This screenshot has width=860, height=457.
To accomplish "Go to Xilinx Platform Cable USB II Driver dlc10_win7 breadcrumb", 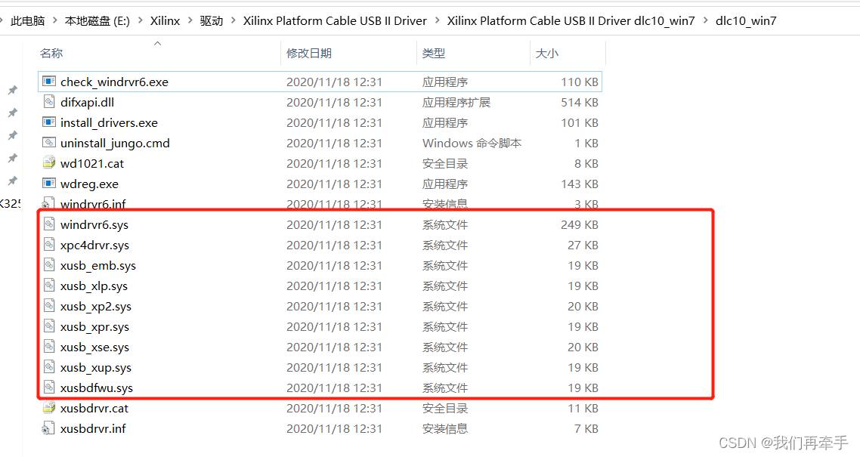I will click(x=571, y=21).
